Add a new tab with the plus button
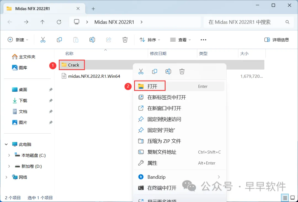298x202 pixels. click(x=93, y=9)
